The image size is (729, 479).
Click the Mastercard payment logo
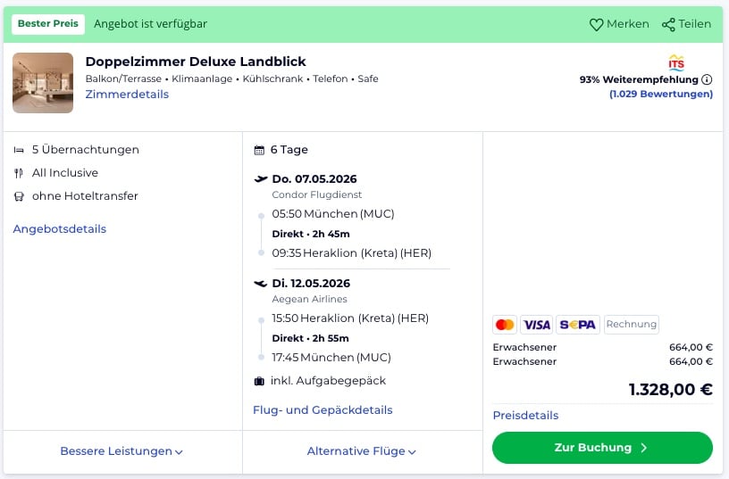point(505,325)
